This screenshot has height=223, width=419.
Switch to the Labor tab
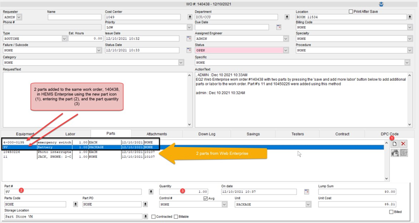pos(70,134)
